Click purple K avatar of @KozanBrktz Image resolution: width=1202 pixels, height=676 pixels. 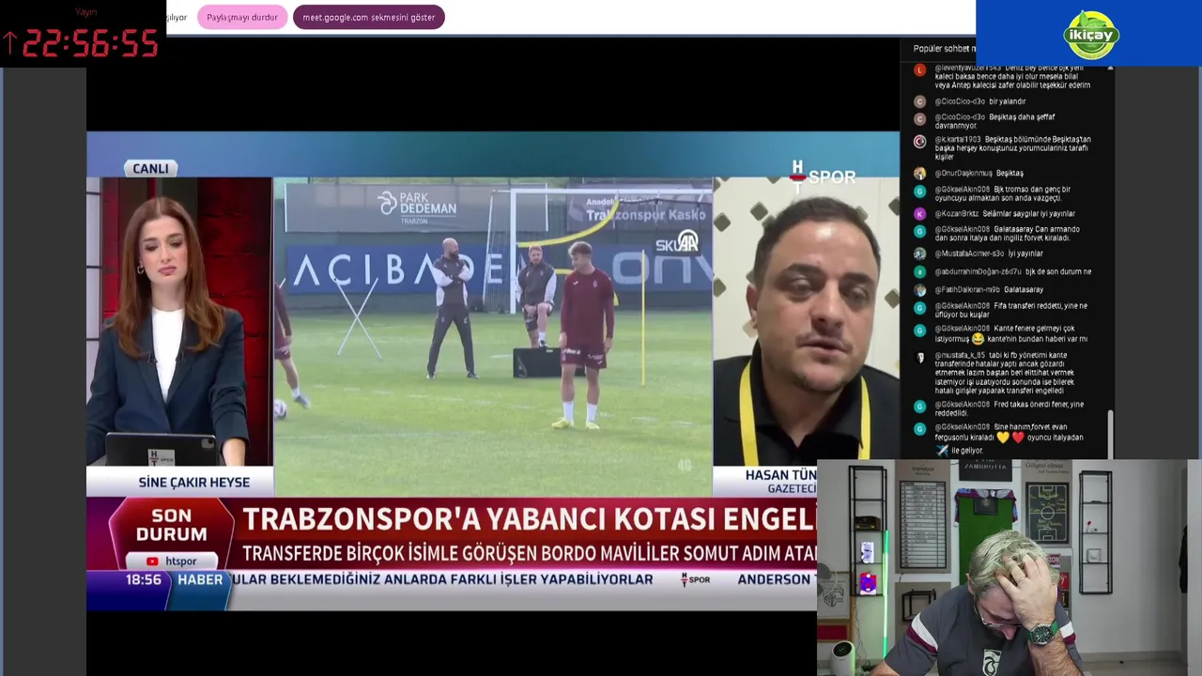click(x=919, y=214)
